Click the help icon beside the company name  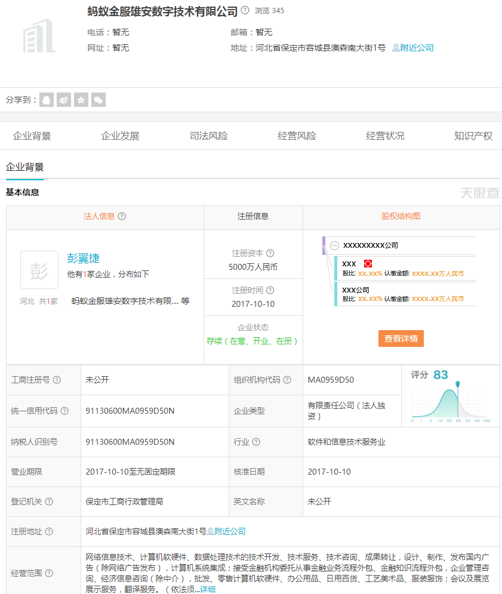245,10
